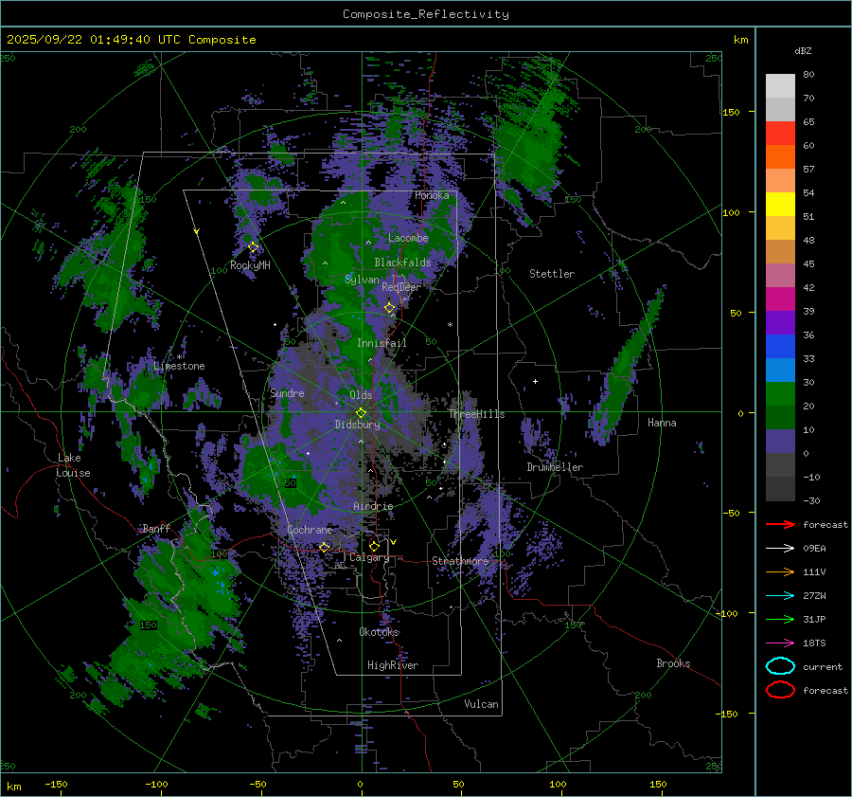Click the yellow diamond marker near Cochrane
The width and height of the screenshot is (852, 797).
pos(324,547)
